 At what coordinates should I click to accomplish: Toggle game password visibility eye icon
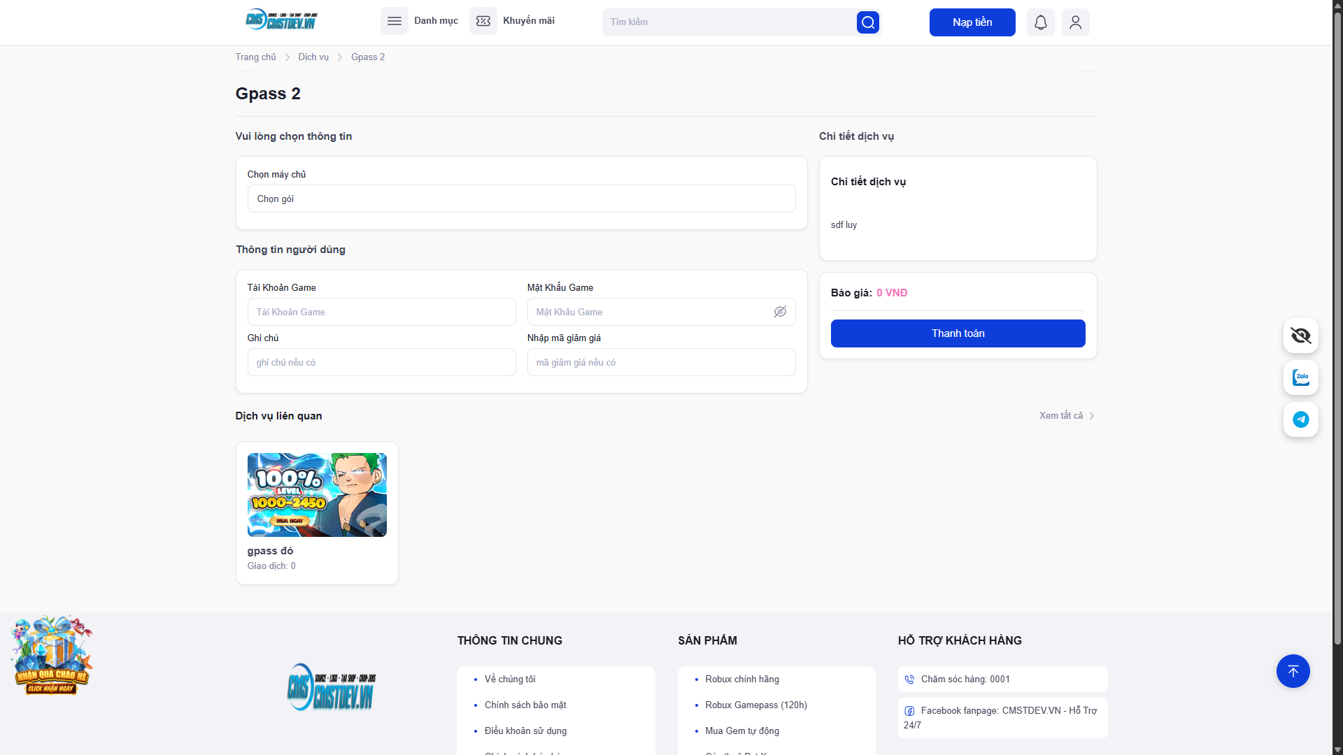click(x=780, y=312)
